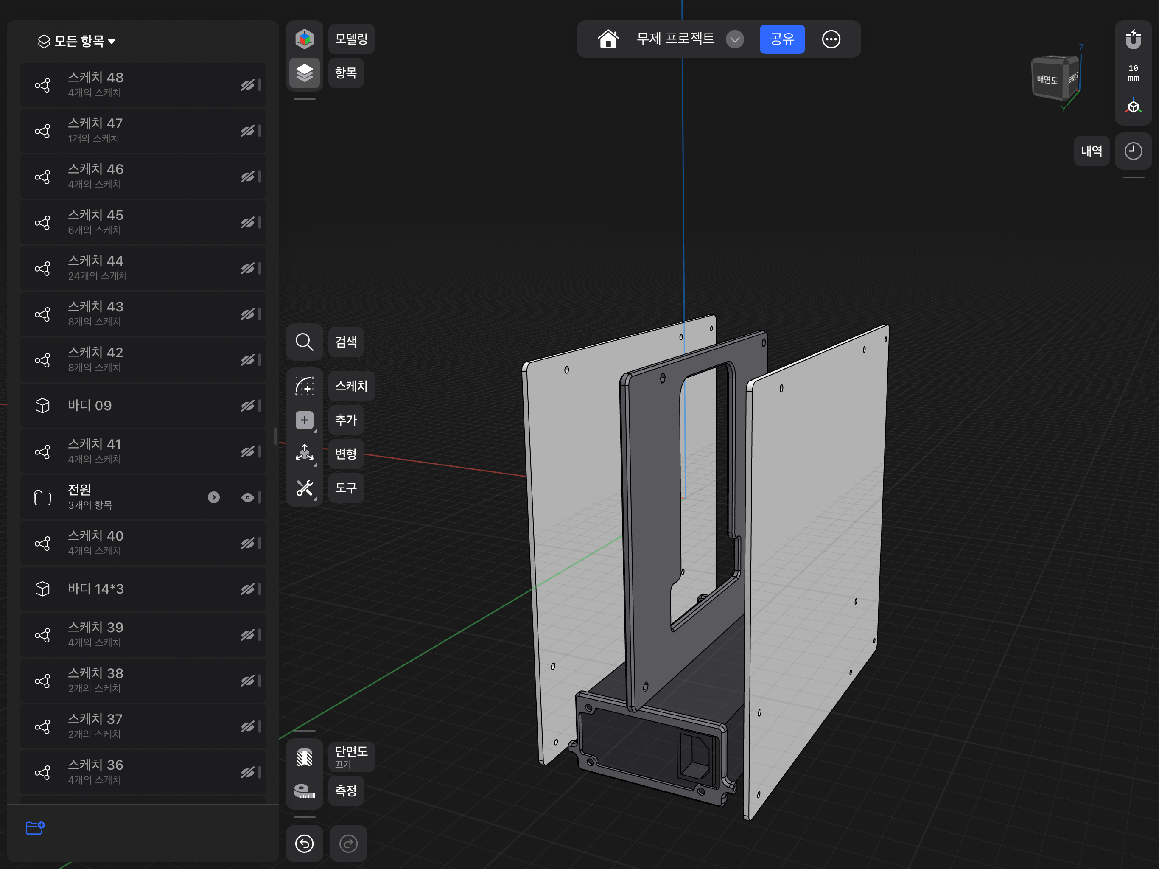Select the 스케치 38 row
Viewport: 1159px width, 869px height.
143,681
